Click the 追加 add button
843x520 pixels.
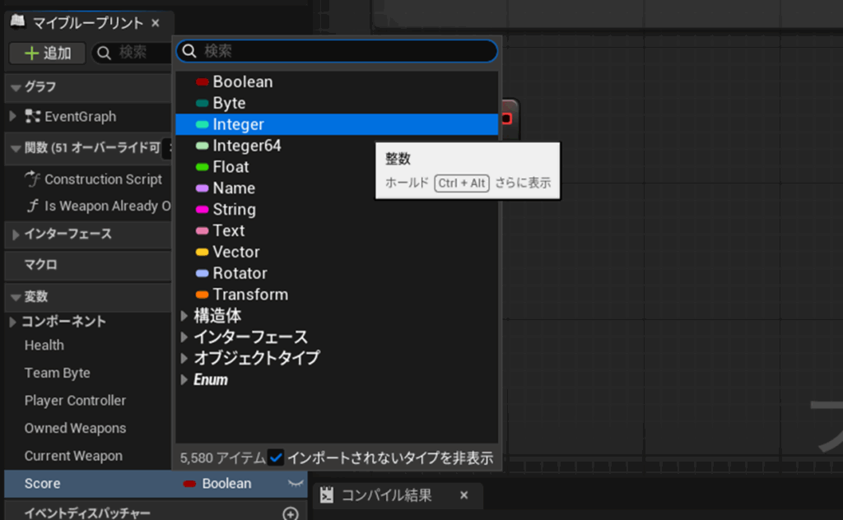click(x=48, y=53)
